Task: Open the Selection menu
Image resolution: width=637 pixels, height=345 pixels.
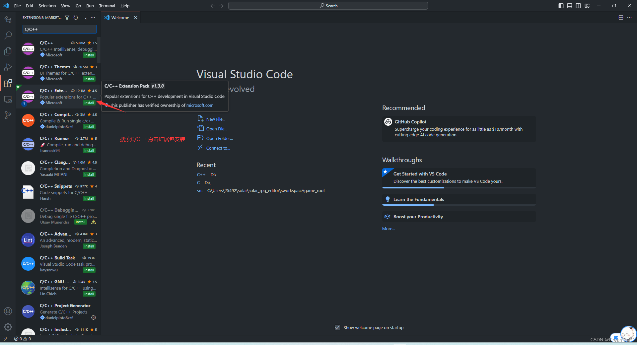Action: pos(47,6)
